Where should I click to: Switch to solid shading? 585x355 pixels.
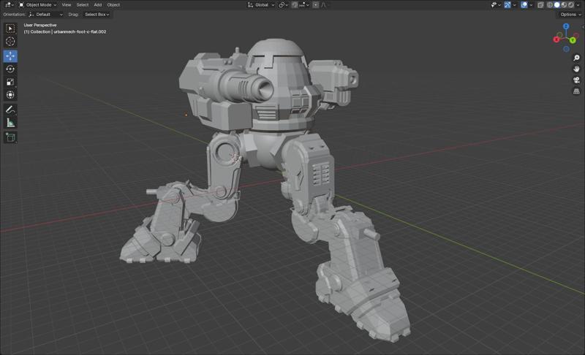(556, 5)
